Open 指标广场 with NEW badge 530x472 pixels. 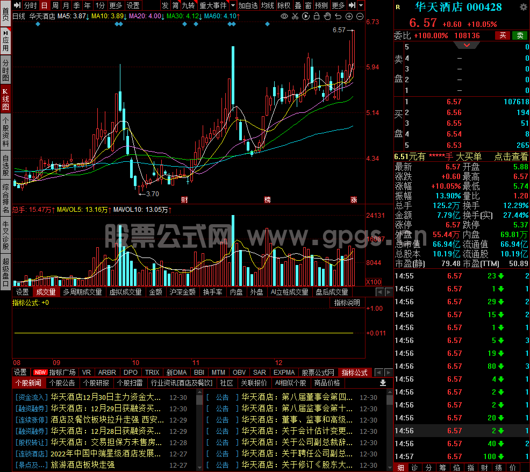pyautogui.click(x=55, y=372)
